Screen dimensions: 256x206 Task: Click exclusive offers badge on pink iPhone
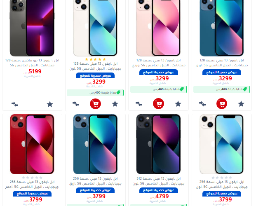click(159, 72)
